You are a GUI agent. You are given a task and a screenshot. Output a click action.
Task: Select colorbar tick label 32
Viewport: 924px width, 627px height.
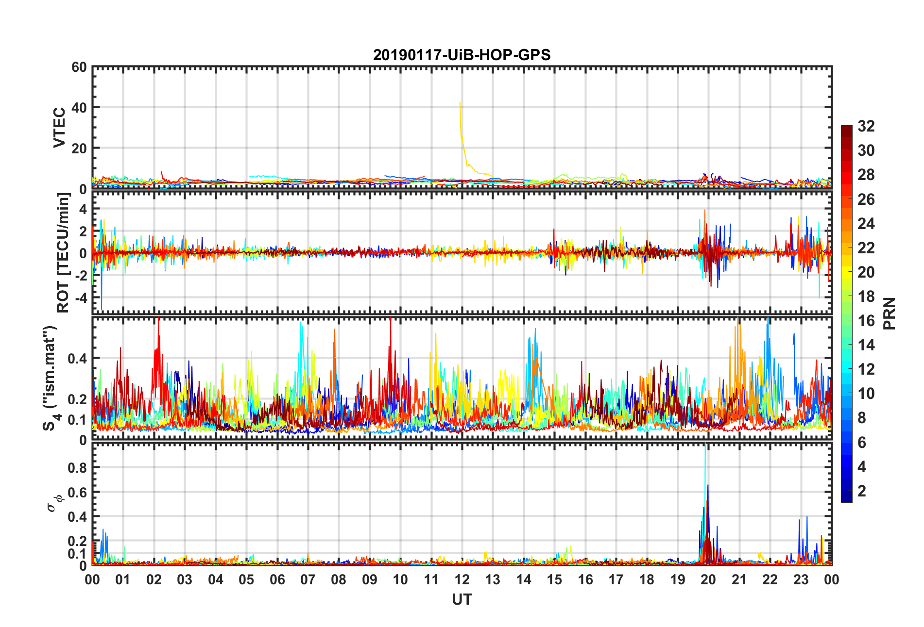[x=866, y=126]
